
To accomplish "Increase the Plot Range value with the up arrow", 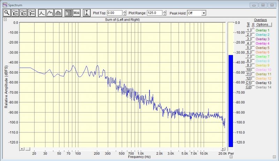I will pos(165,12).
